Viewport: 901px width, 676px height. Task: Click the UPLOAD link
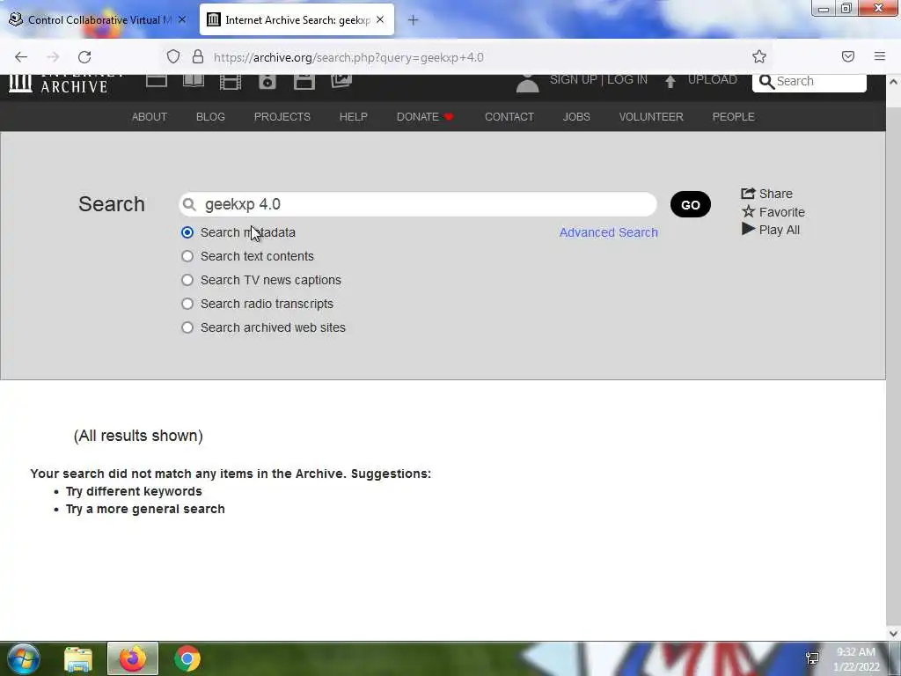712,80
